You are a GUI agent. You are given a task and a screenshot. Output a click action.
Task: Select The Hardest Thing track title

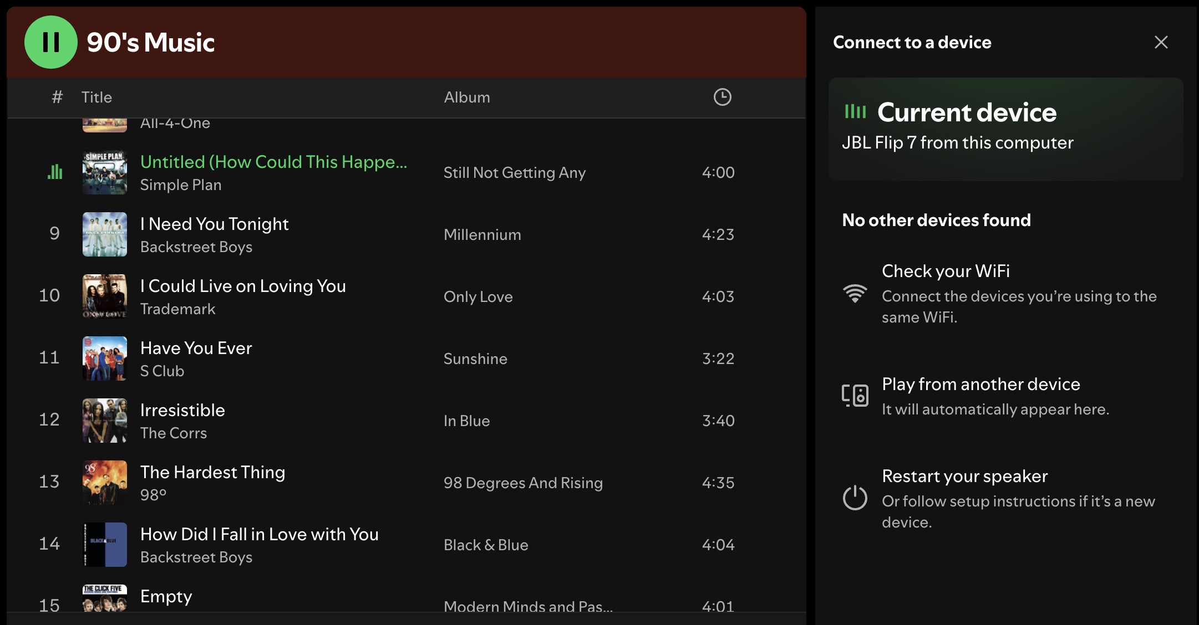212,472
